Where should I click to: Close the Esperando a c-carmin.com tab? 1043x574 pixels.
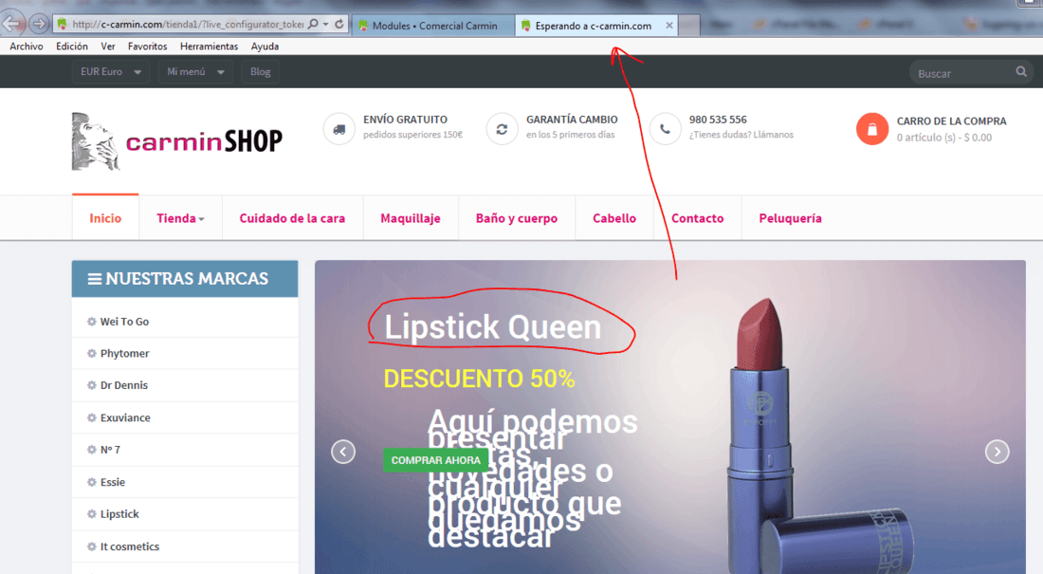click(x=669, y=26)
